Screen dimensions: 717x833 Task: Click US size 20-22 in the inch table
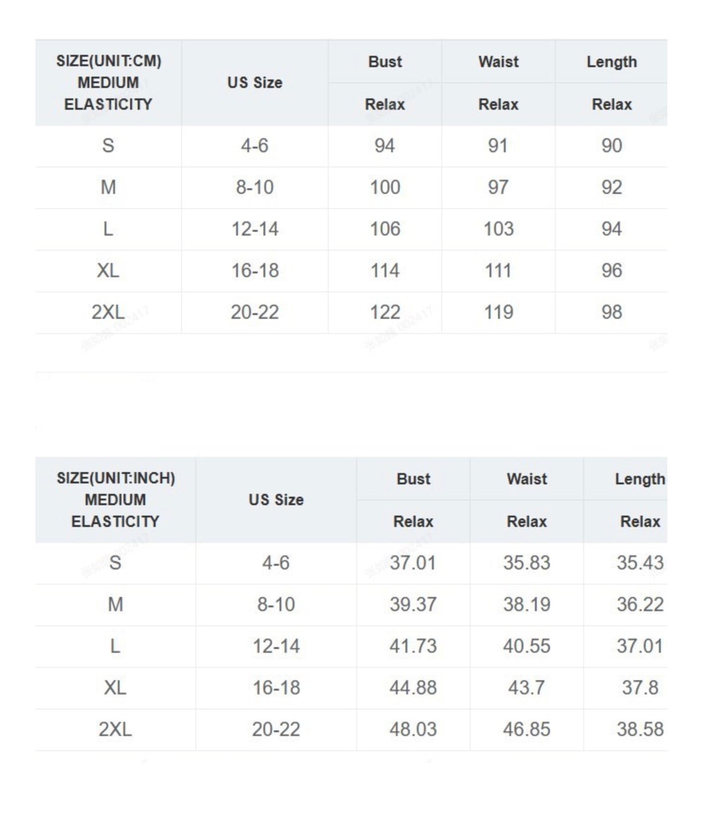(x=276, y=729)
